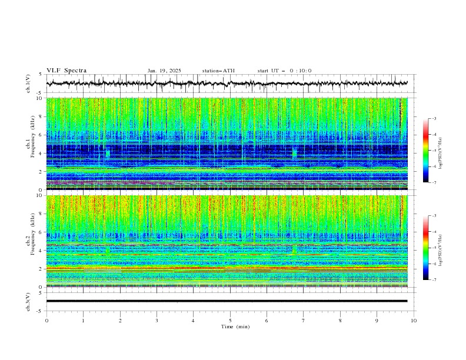Click the "VLF Spectra" title text
The width and height of the screenshot is (466, 360).
pos(66,71)
